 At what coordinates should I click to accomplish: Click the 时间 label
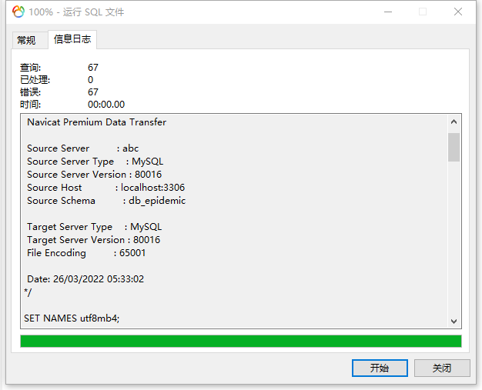tap(30, 104)
